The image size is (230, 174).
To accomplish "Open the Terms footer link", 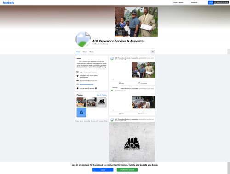I will pyautogui.click(x=81, y=121).
